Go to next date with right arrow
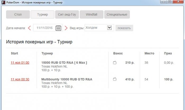This screenshot has width=185, height=110. [66, 28]
